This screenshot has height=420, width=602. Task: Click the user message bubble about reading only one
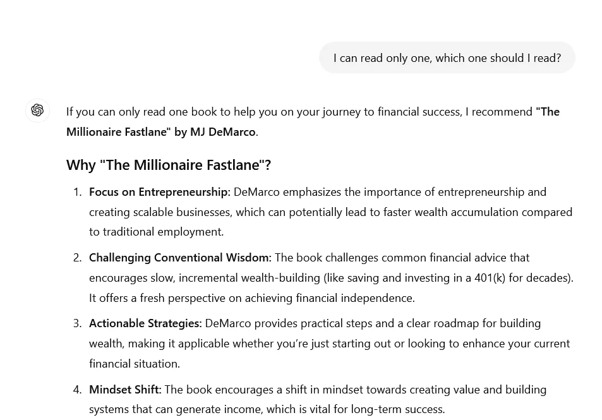(x=447, y=58)
